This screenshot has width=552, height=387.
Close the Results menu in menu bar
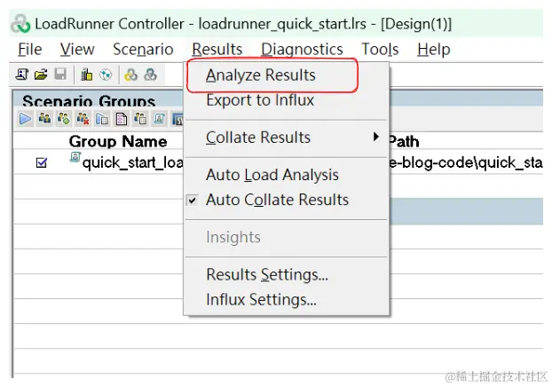[217, 50]
